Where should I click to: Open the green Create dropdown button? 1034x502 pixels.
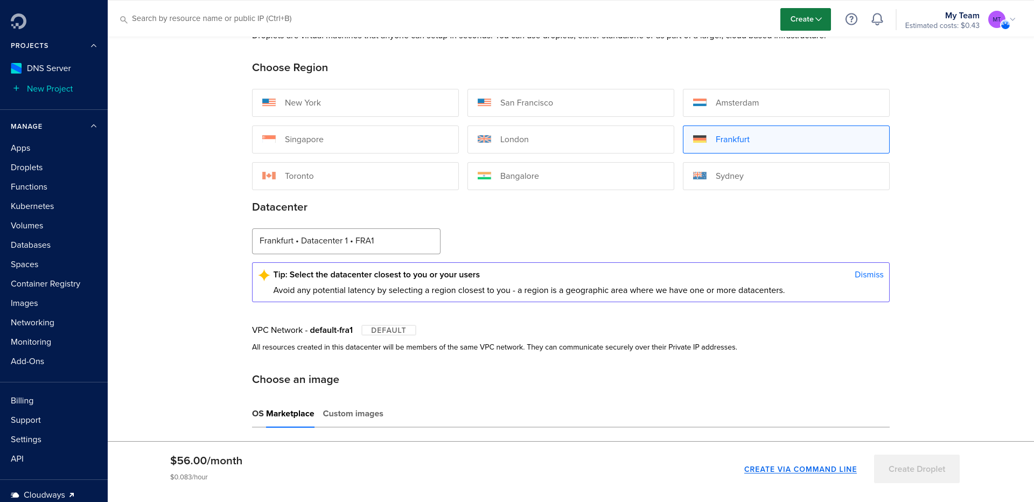[x=805, y=19]
